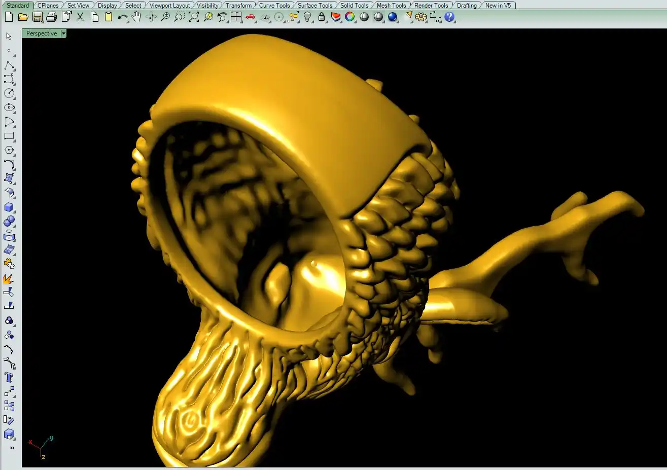Click the blue Help question mark button
The height and width of the screenshot is (470, 667).
point(449,17)
